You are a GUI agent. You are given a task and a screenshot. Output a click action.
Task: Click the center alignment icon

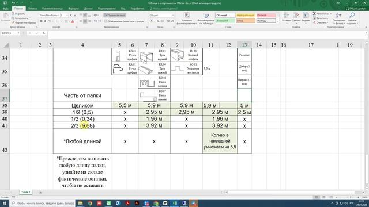tap(85, 21)
